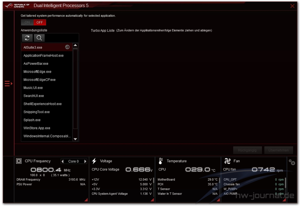Screen dimensions: 300x206
Task: Open settings gear in monitor bar
Action: (x=292, y=162)
